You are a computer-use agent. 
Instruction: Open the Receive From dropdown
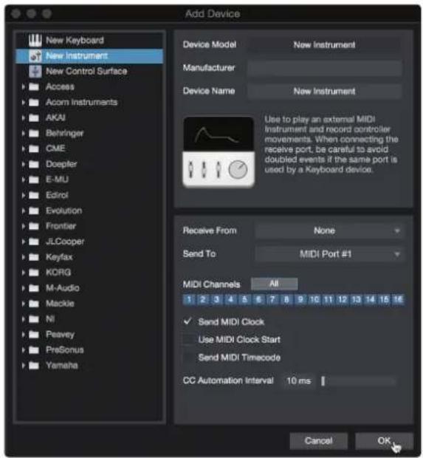click(x=329, y=230)
